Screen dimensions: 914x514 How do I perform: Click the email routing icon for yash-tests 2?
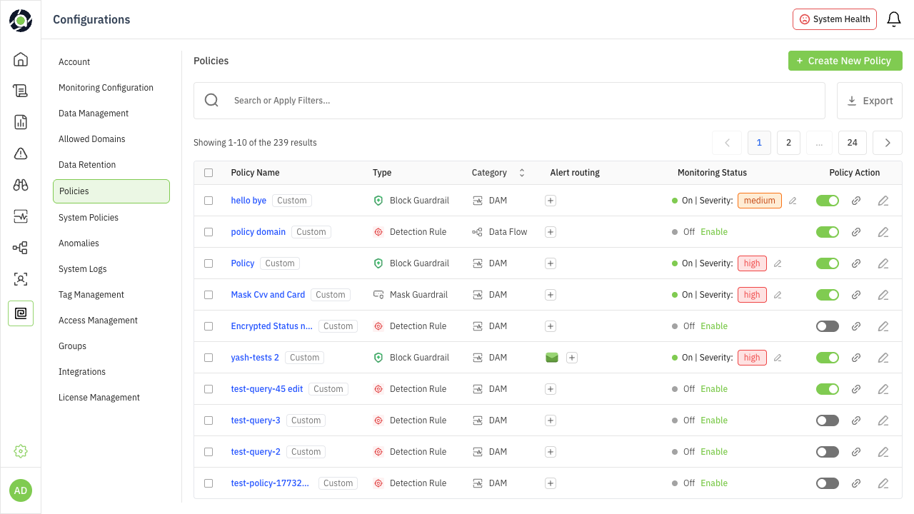pyautogui.click(x=552, y=358)
